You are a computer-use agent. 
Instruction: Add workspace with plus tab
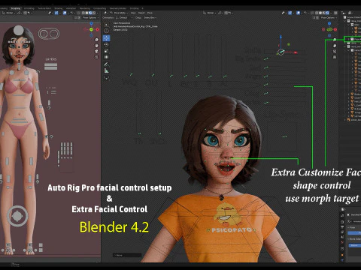tap(142, 8)
